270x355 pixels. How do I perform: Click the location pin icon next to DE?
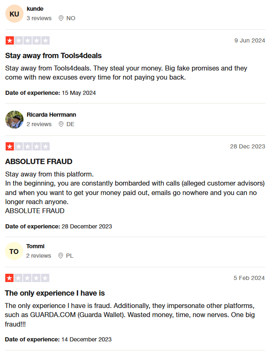61,124
